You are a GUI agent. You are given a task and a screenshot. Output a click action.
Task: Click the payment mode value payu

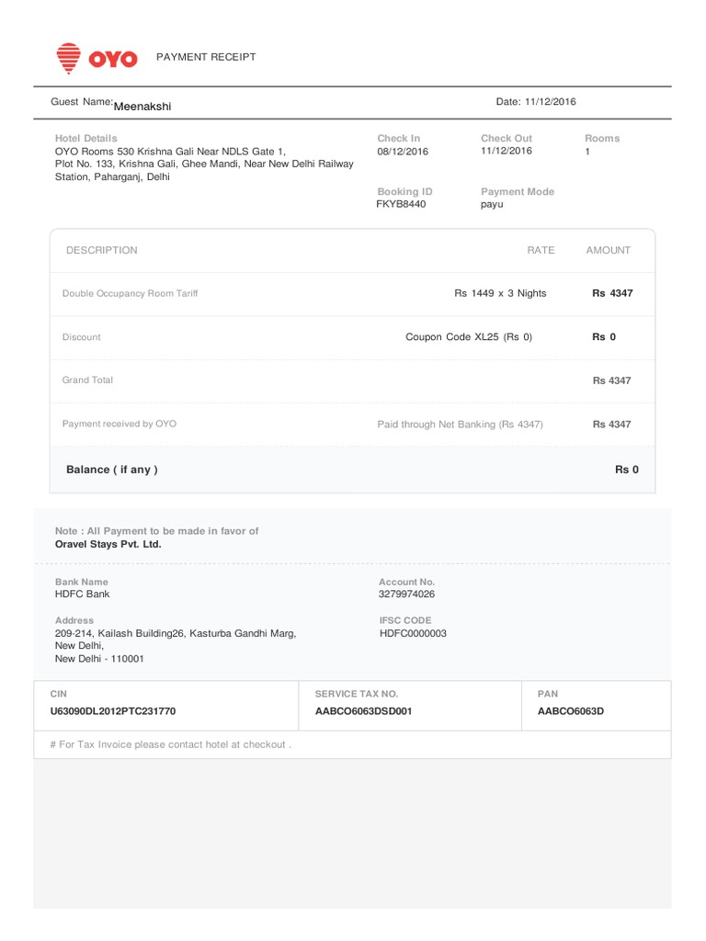coord(492,204)
